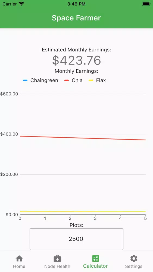Toggle the red Chia legend marker
The width and height of the screenshot is (153, 272).
67,81
